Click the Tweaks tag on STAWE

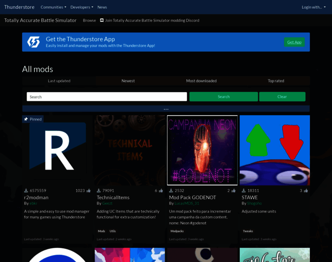coord(248,231)
